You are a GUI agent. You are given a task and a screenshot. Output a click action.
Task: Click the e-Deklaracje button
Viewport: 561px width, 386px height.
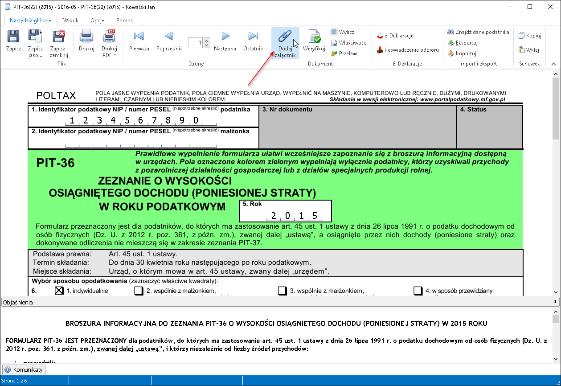click(395, 36)
